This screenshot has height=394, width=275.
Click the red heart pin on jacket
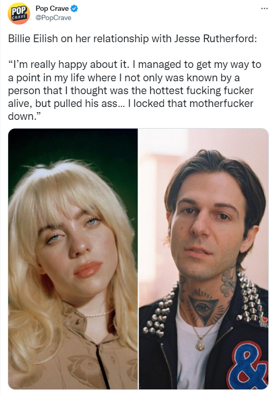click(x=264, y=320)
